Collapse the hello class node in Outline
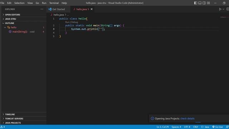Screen dimensions: 229x129 tap(5, 27)
